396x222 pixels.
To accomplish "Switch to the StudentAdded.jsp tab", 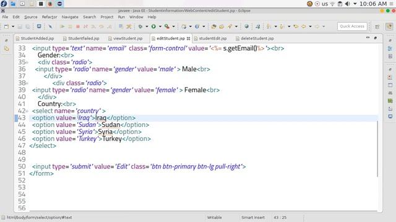I will (35, 38).
